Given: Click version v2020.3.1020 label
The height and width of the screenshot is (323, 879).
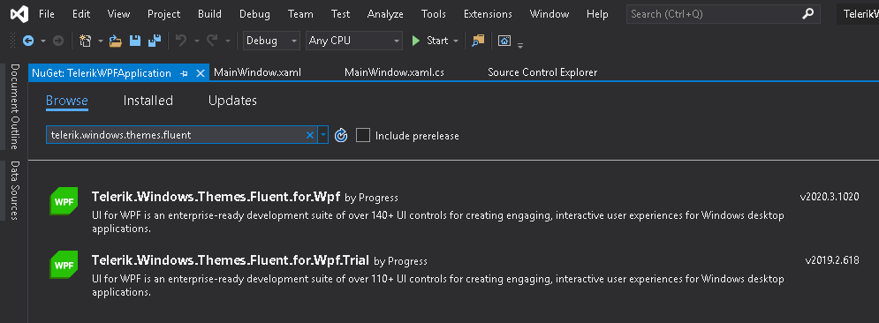Looking at the screenshot, I should coord(830,197).
